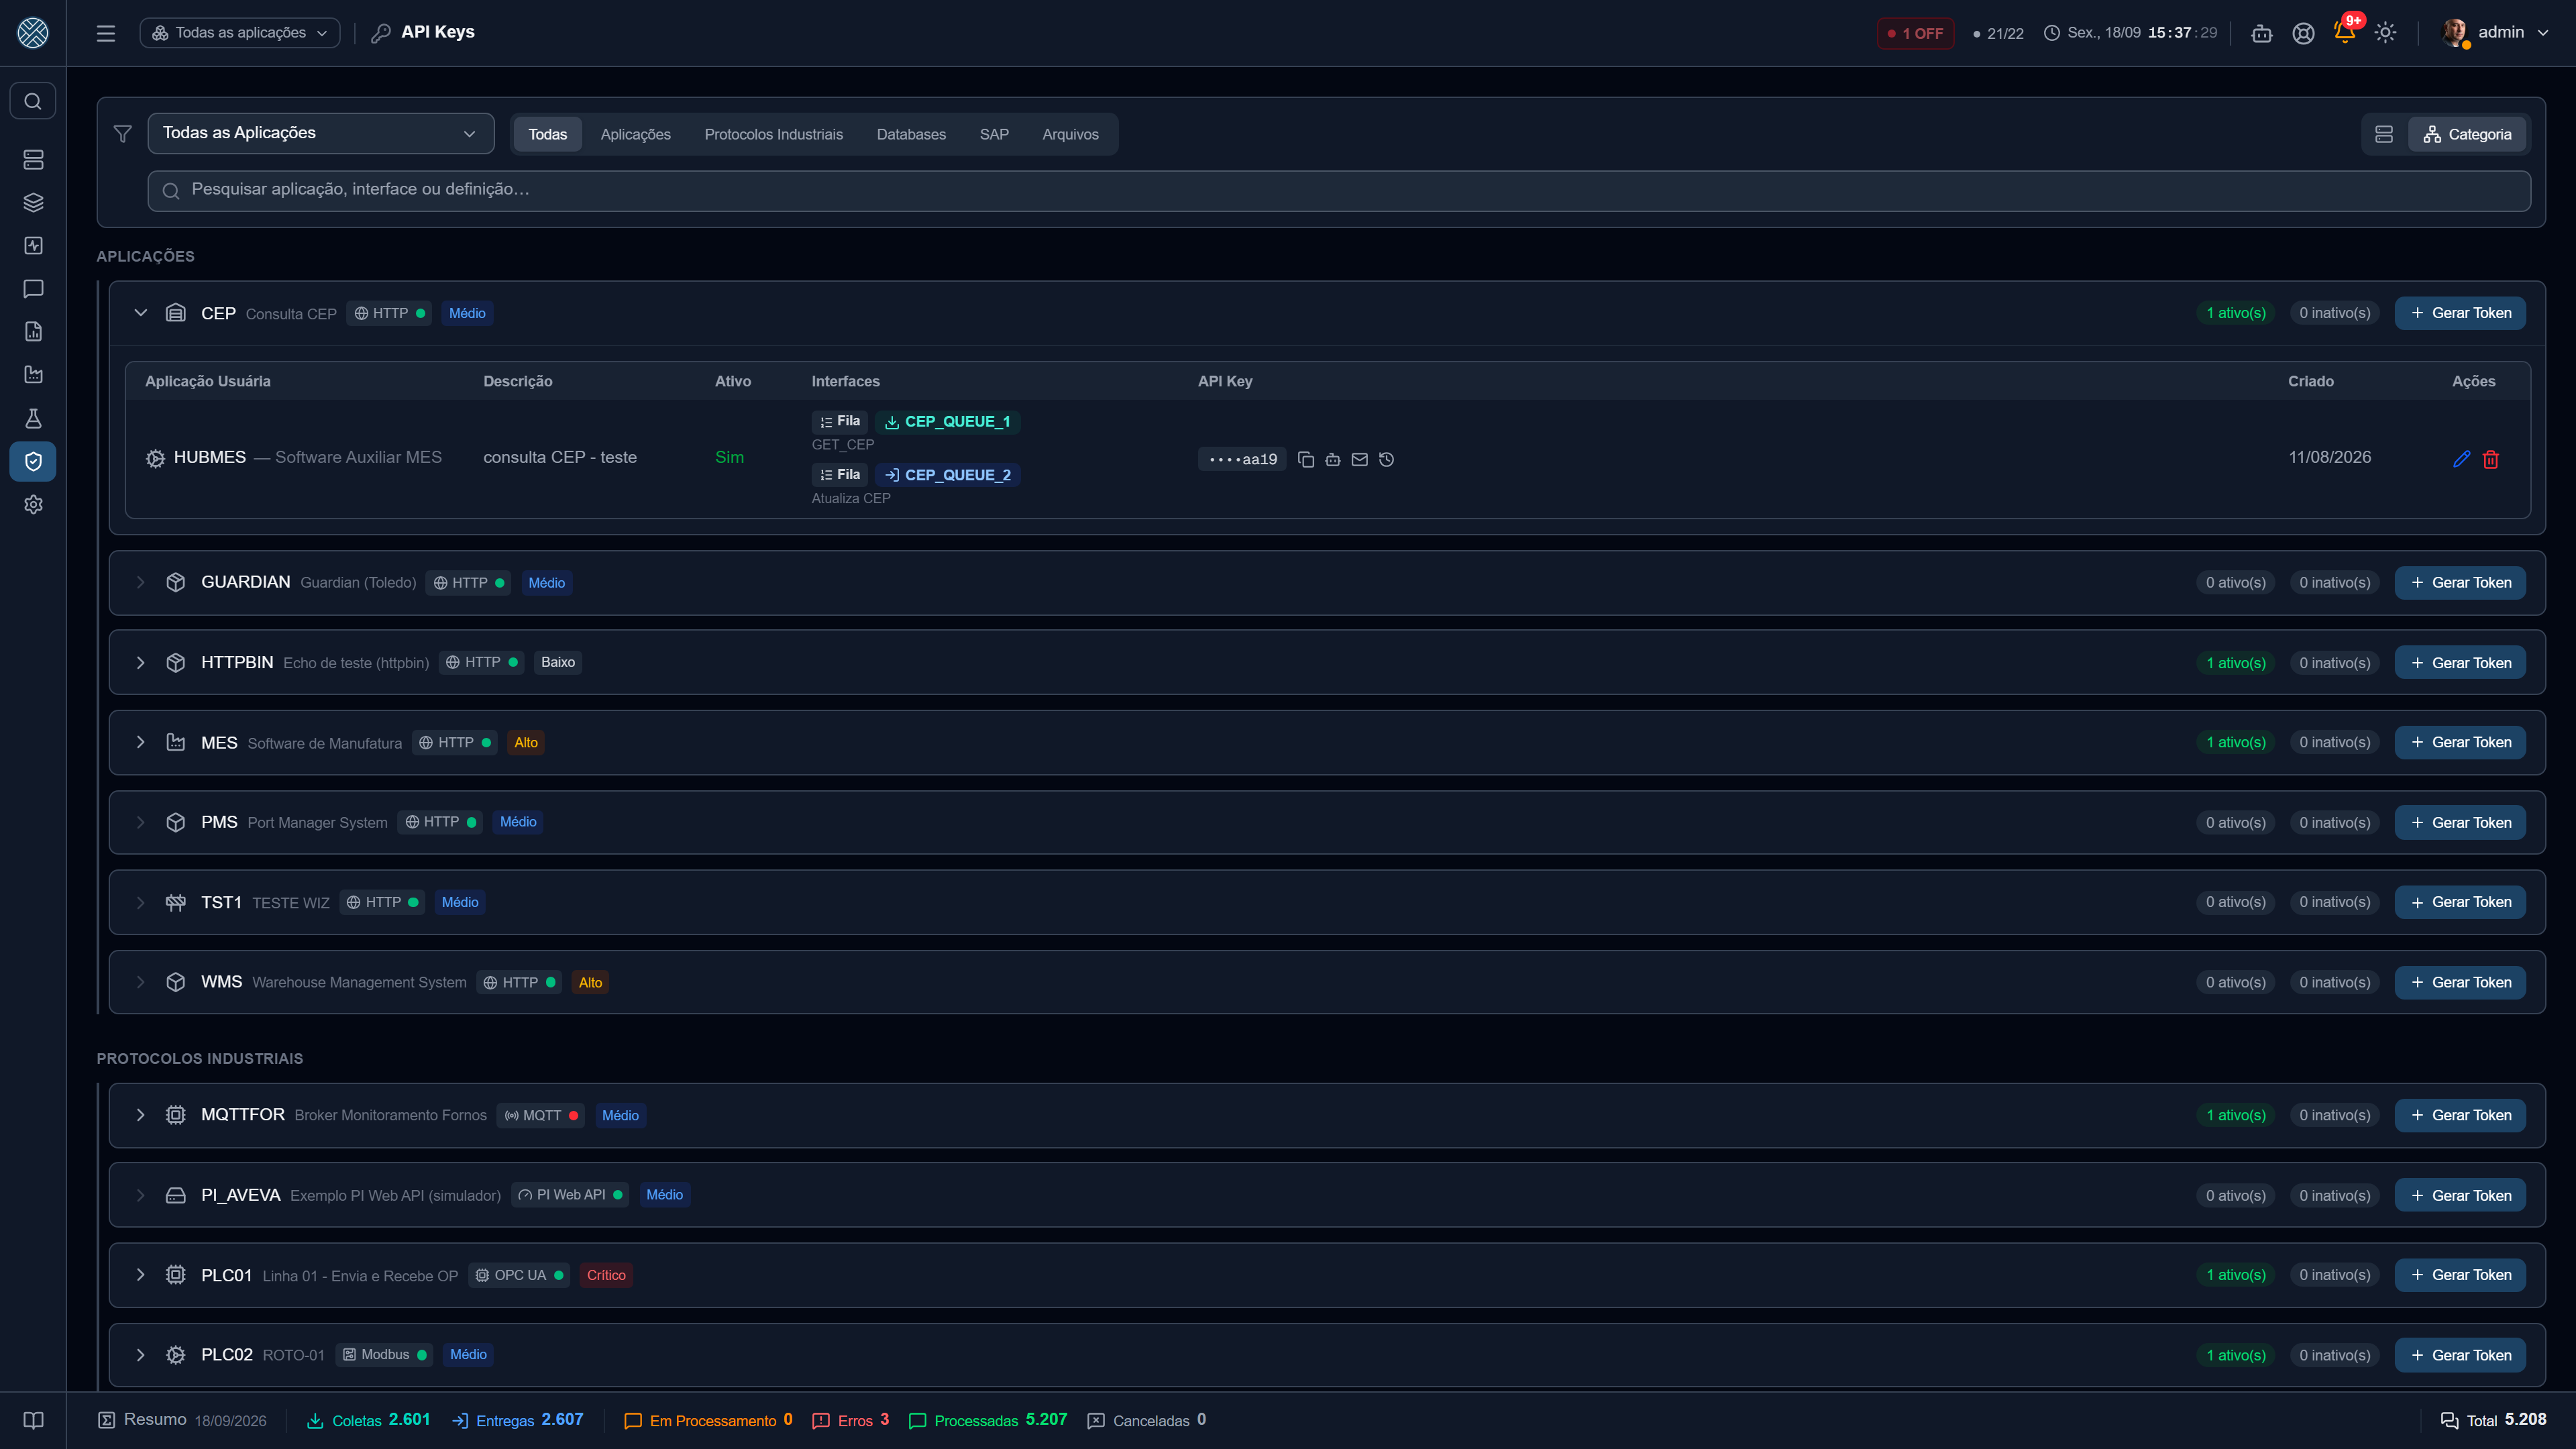Select the Todas tab
This screenshot has height=1449, width=2576.
tap(547, 134)
